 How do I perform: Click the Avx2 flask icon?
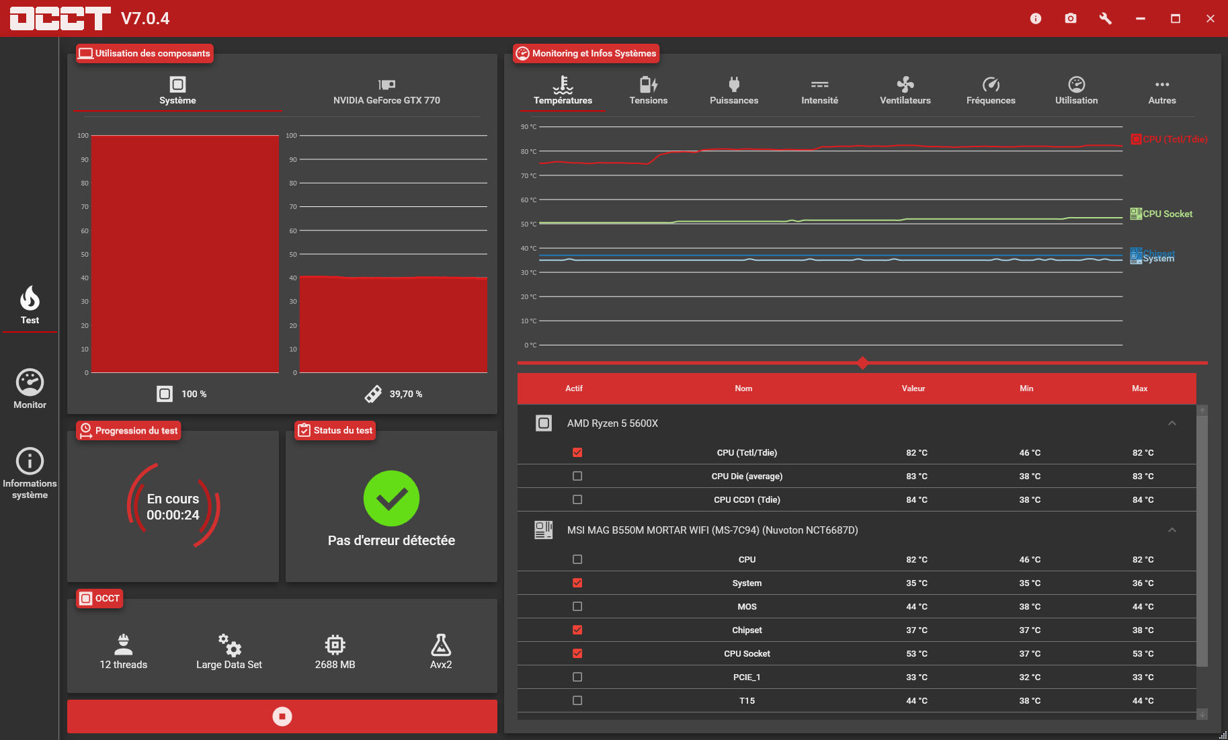point(441,645)
